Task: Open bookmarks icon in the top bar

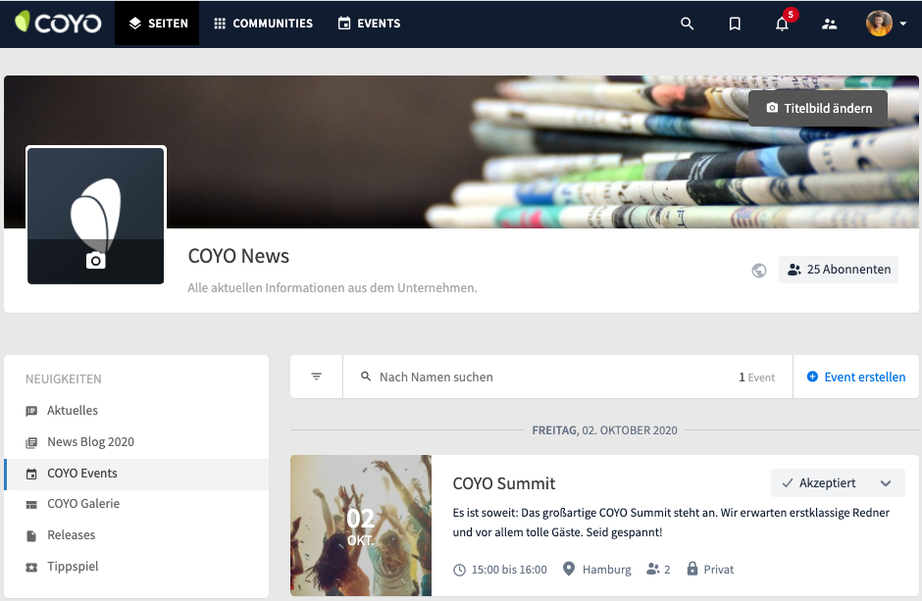Action: [x=735, y=24]
